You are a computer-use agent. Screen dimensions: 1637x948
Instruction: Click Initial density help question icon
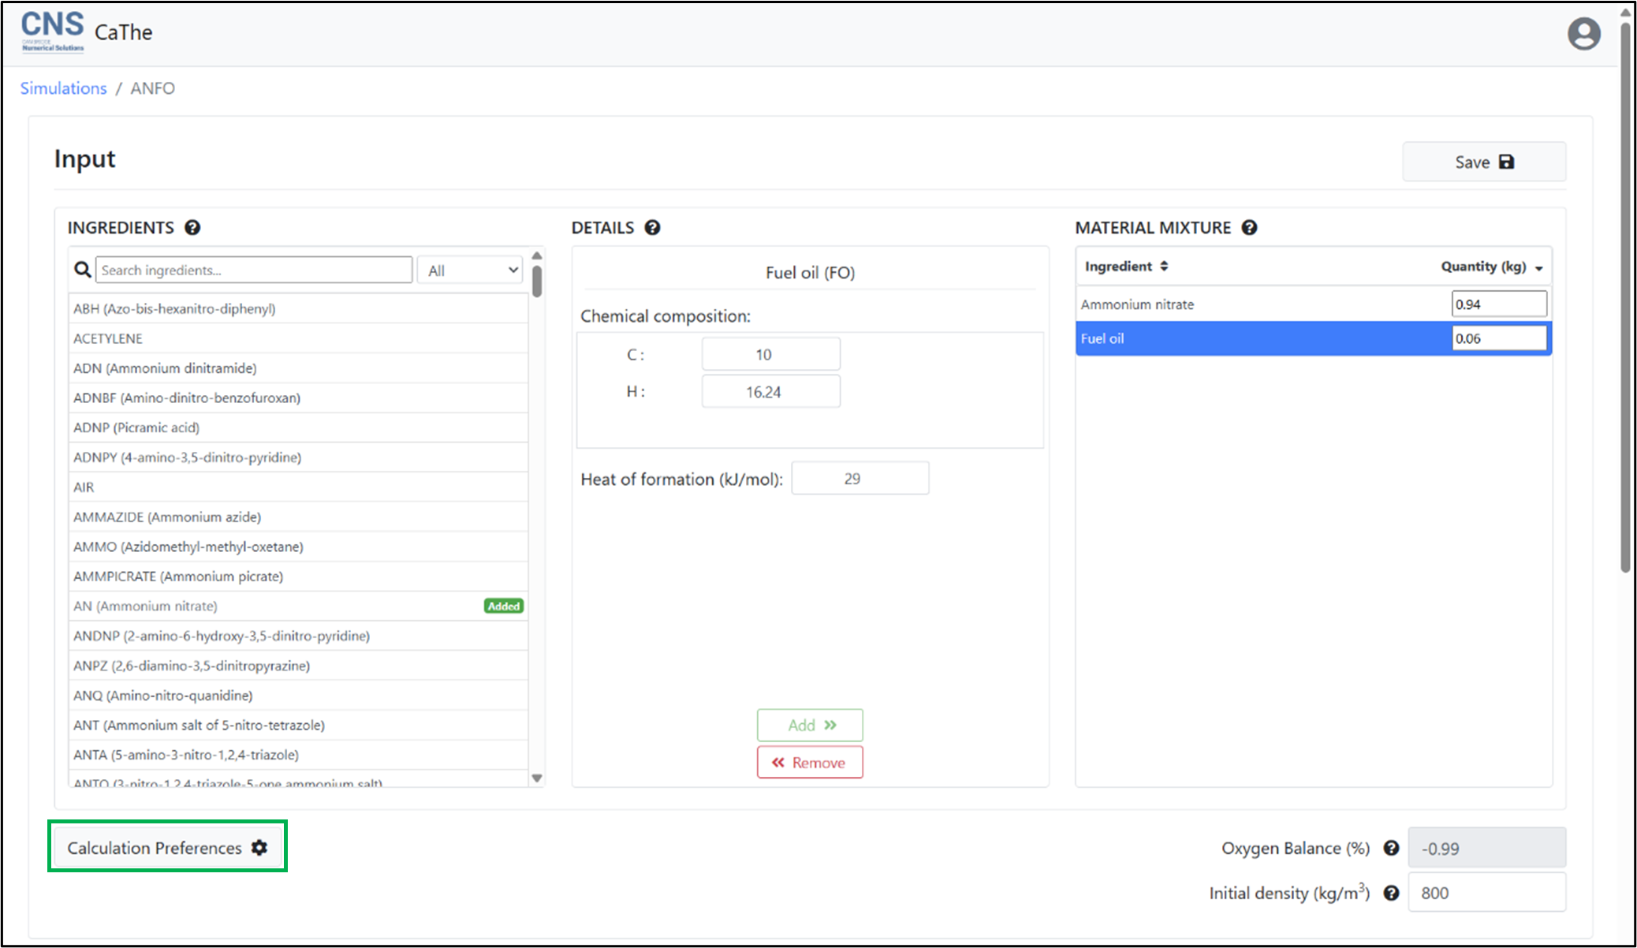(1391, 893)
